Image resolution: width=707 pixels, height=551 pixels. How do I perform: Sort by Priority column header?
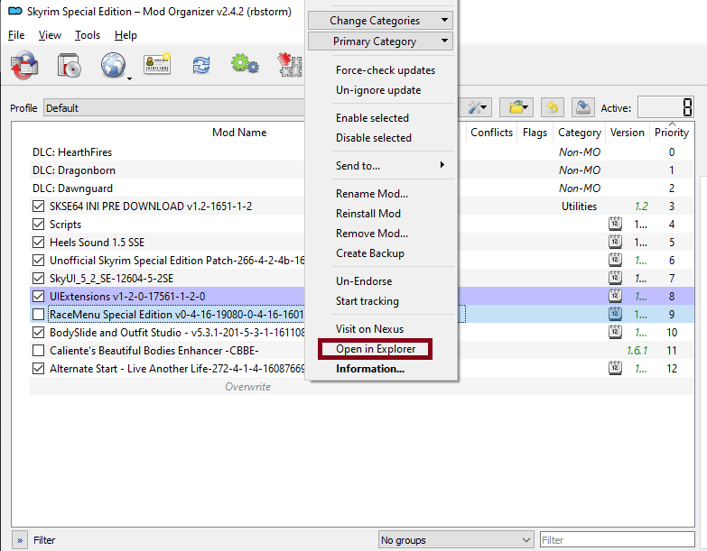[672, 133]
